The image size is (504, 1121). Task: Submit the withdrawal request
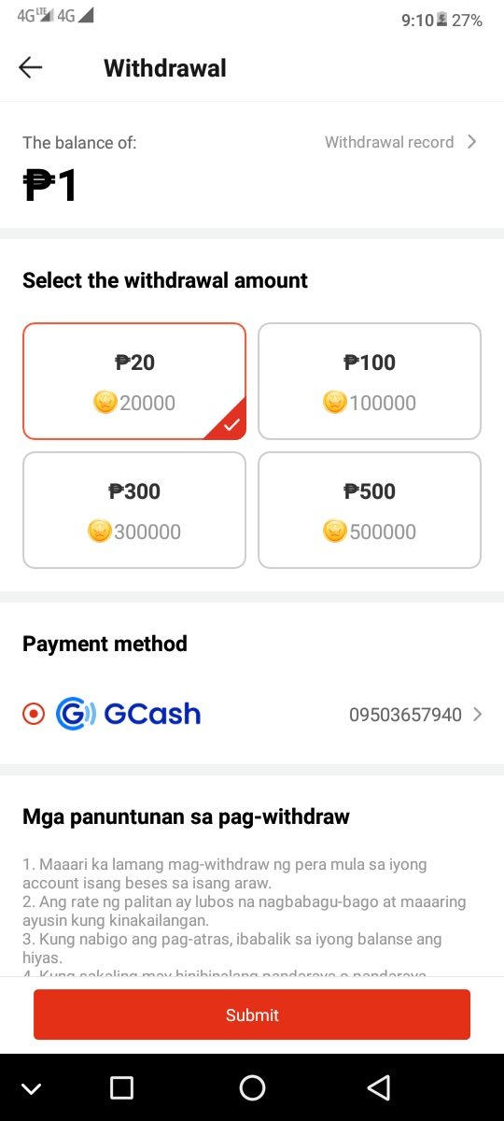(252, 1015)
